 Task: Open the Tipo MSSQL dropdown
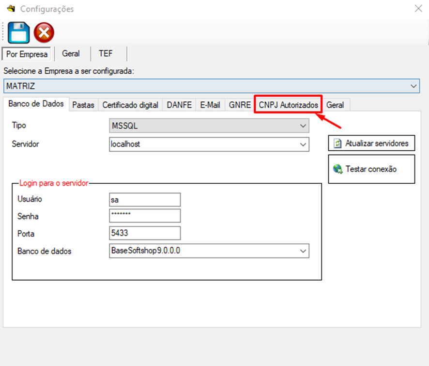click(x=303, y=126)
